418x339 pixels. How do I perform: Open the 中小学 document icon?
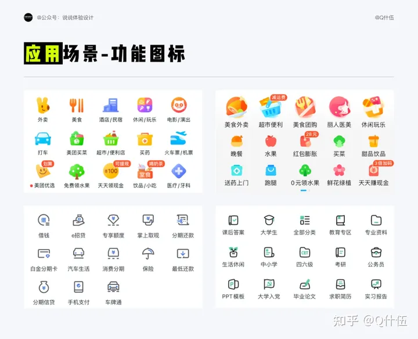269,252
